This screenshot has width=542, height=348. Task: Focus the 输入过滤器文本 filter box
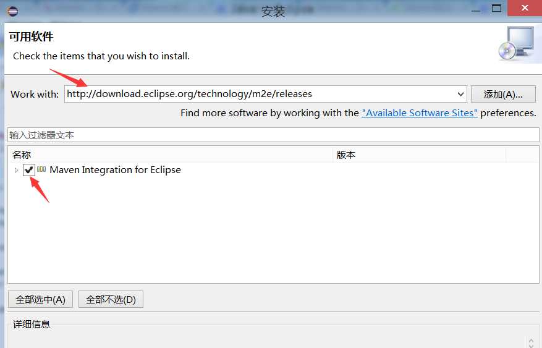coord(273,135)
